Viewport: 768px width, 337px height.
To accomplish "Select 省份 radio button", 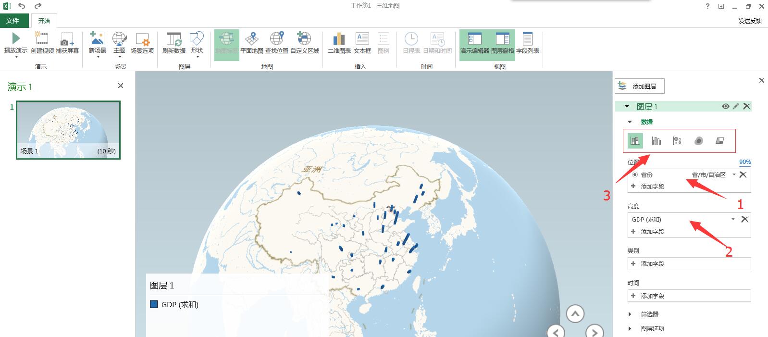I will pyautogui.click(x=635, y=175).
